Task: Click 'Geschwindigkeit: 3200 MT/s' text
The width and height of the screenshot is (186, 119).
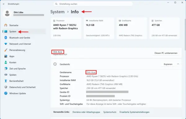Action: click(x=98, y=35)
